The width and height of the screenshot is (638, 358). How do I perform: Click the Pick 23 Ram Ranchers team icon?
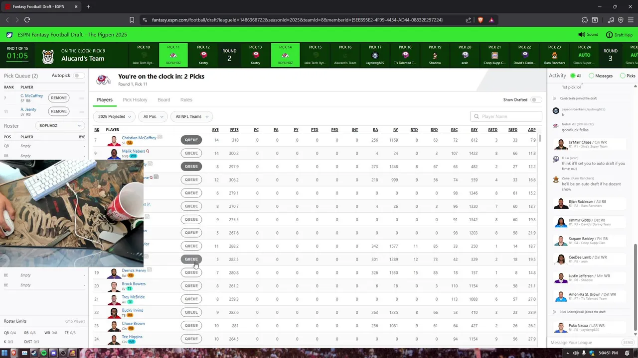(554, 55)
